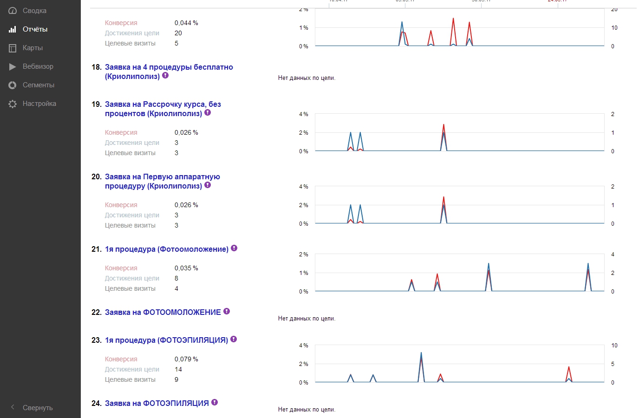Image resolution: width=639 pixels, height=418 pixels.
Task: Click red peak in Рассрочку курса chart
Action: coord(443,125)
